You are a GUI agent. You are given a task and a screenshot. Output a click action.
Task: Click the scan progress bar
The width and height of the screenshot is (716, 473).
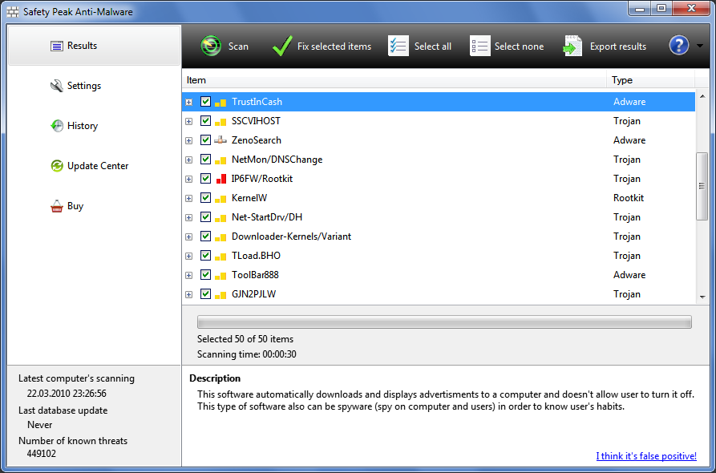pos(444,321)
